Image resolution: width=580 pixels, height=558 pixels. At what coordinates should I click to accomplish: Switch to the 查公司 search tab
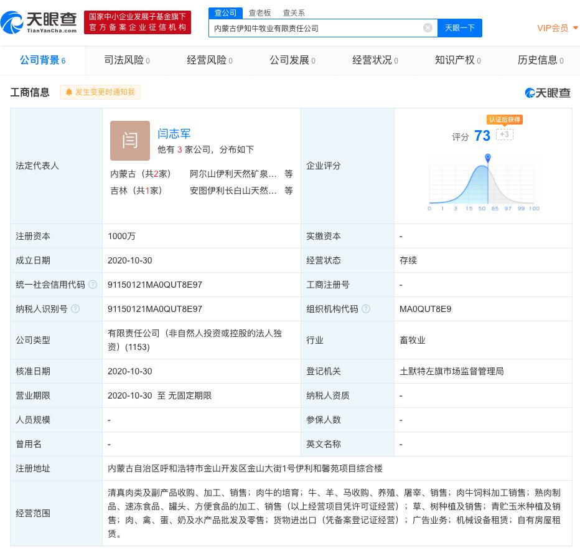pyautogui.click(x=225, y=13)
